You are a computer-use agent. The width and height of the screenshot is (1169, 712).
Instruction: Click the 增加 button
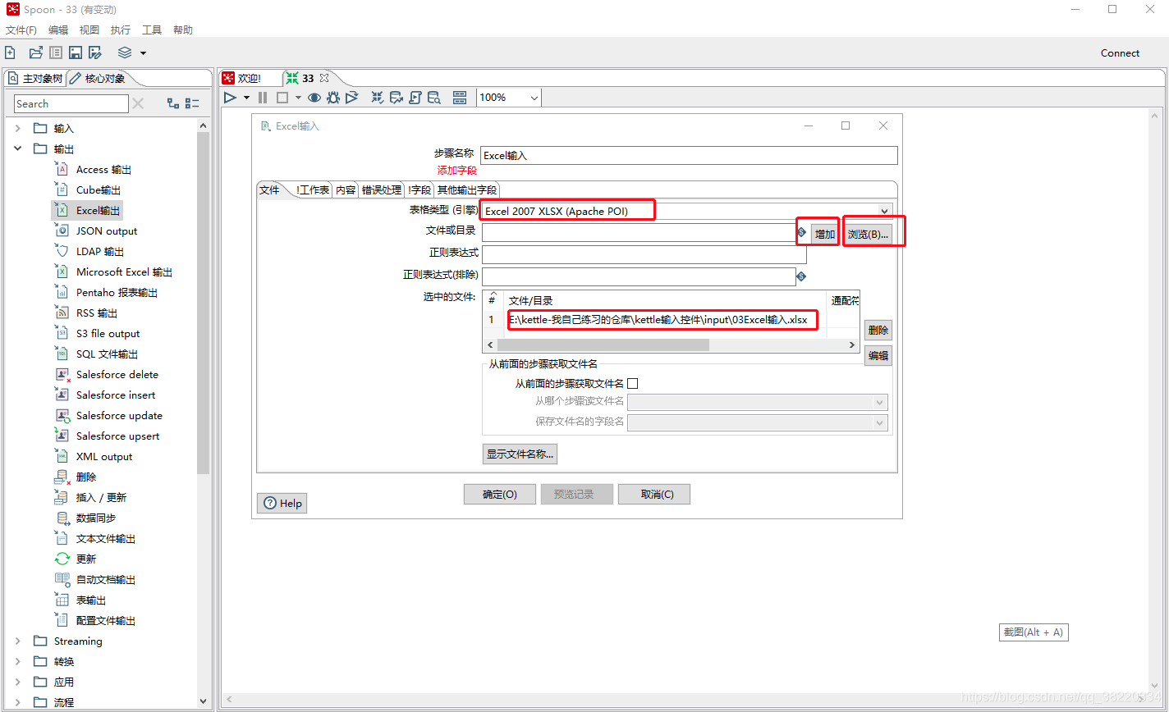(825, 234)
